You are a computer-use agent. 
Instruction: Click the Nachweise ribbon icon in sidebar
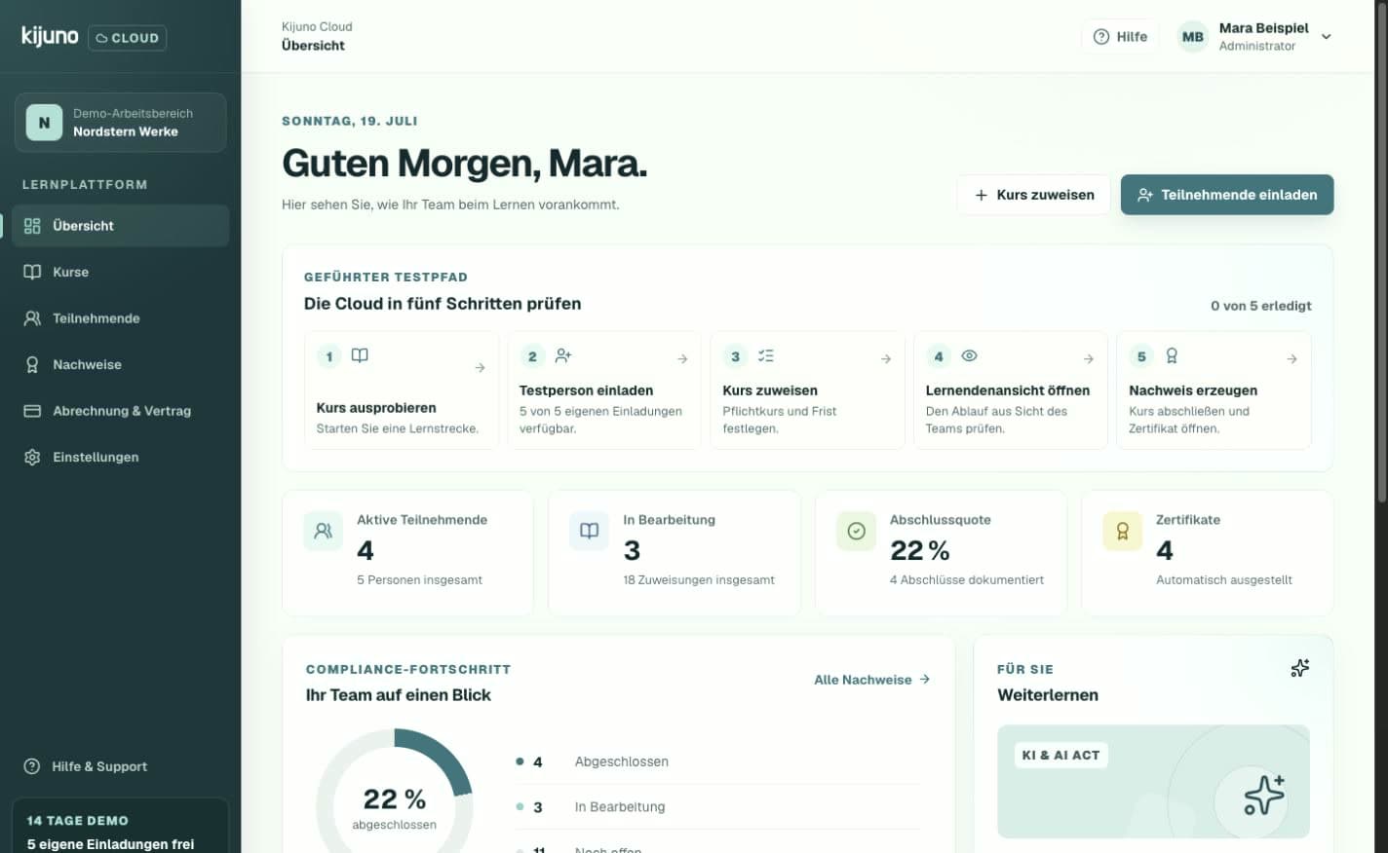32,364
